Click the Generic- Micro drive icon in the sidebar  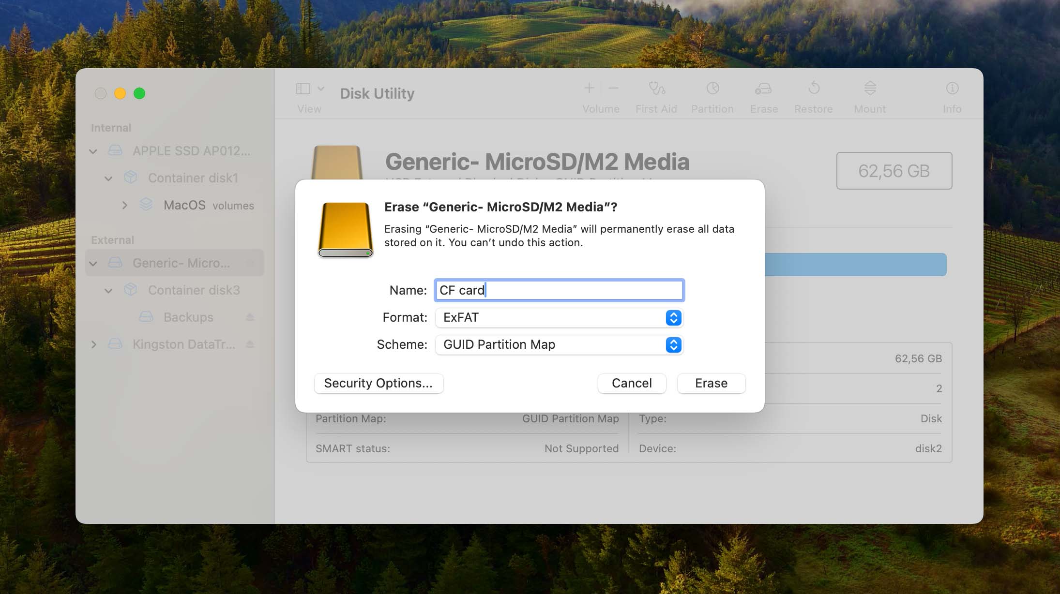pyautogui.click(x=115, y=263)
